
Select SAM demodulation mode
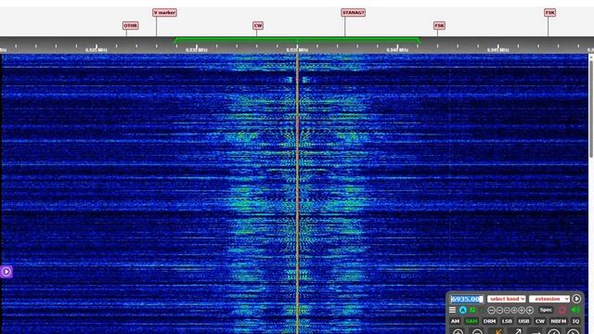coord(471,321)
